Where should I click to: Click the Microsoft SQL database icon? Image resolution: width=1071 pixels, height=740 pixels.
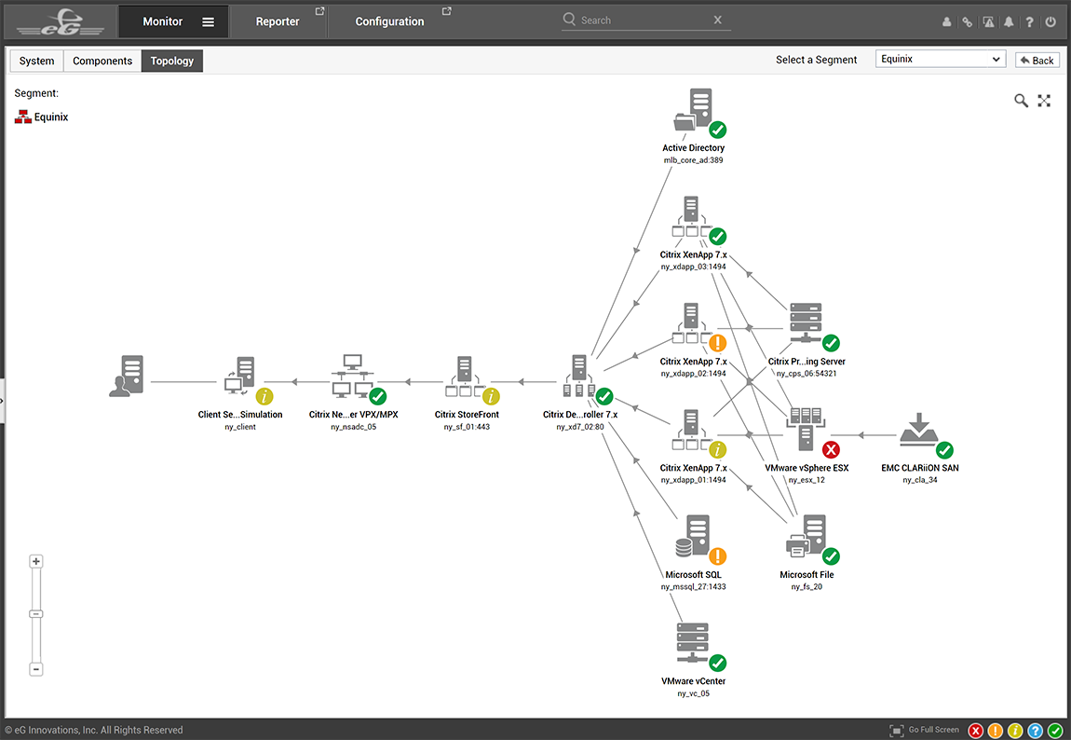click(693, 536)
